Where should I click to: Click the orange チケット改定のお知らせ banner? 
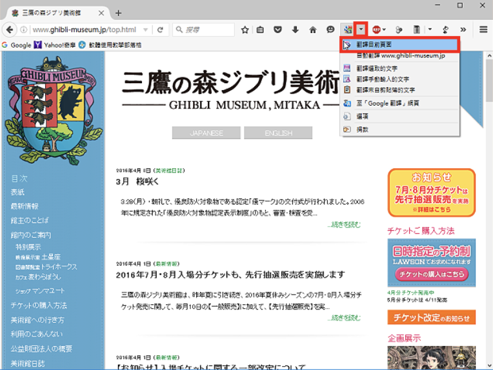pyautogui.click(x=431, y=317)
